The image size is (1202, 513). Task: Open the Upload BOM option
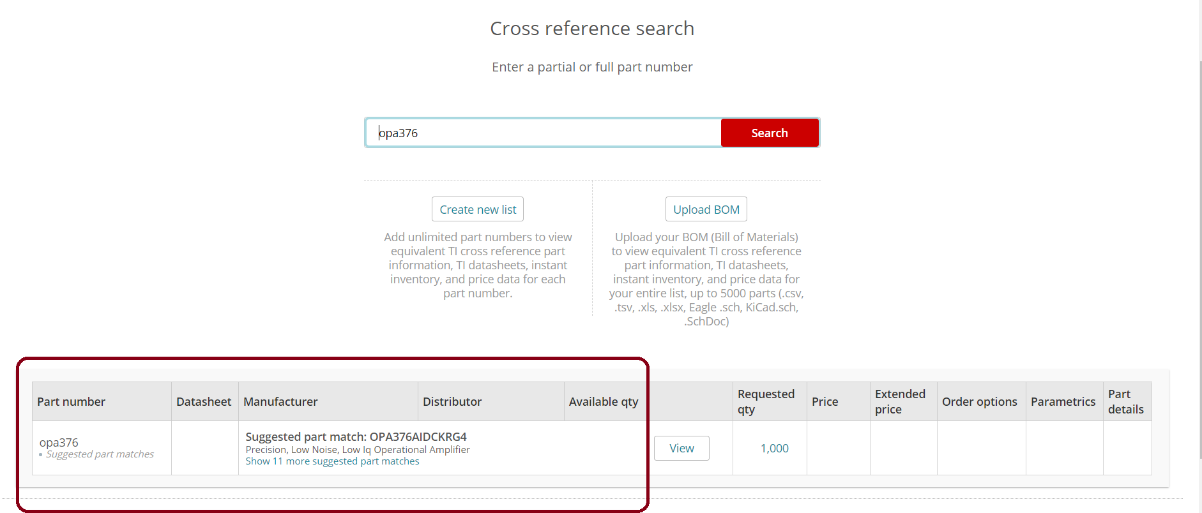coord(706,209)
